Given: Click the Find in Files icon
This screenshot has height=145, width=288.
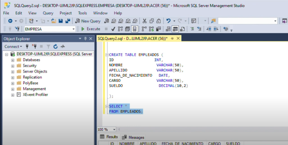Looking at the screenshot, I should point(213,21).
